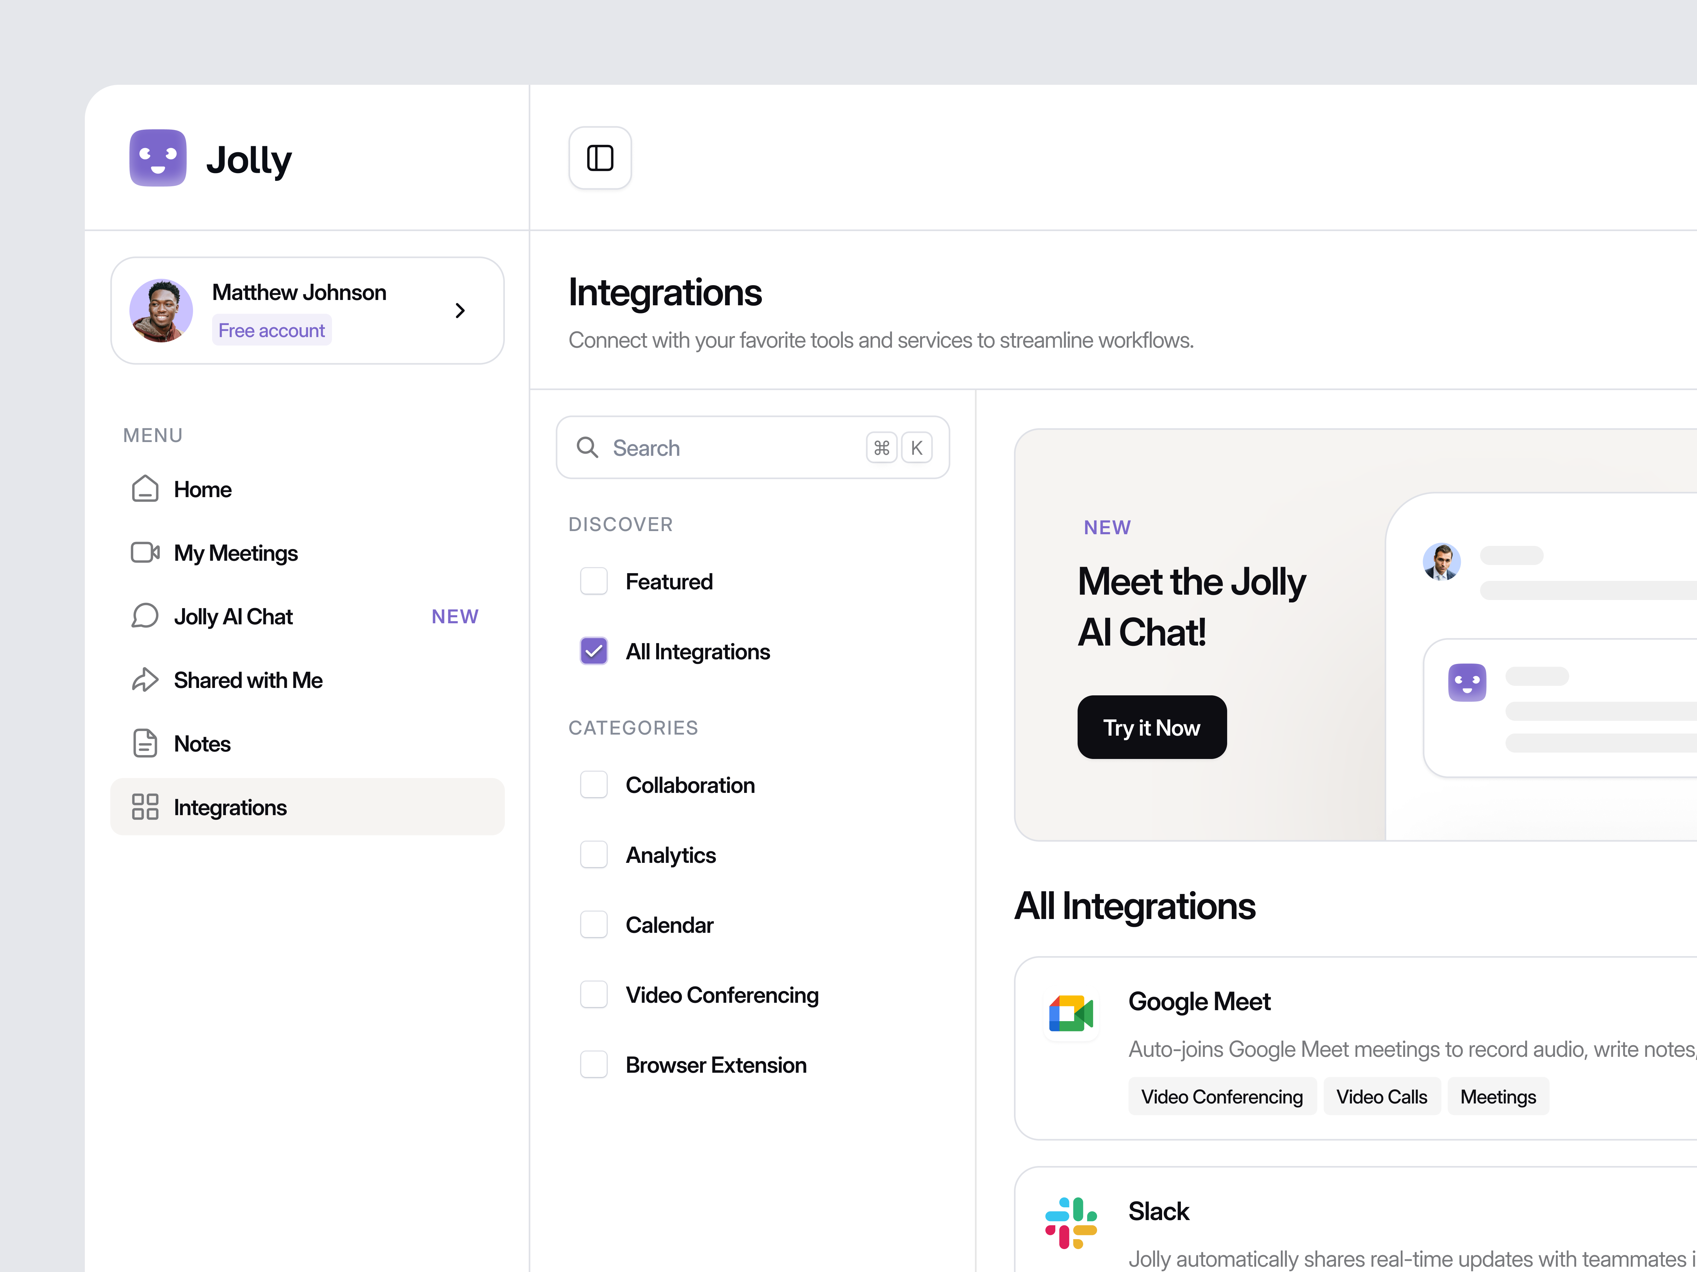The width and height of the screenshot is (1697, 1272).
Task: Click the Slack logo icon
Action: 1071,1223
